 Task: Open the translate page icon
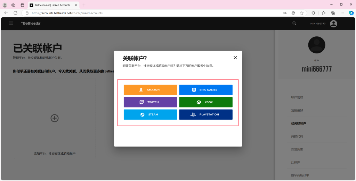point(285,13)
